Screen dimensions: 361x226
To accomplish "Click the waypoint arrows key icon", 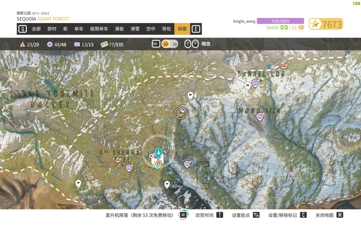I will pos(256,215).
